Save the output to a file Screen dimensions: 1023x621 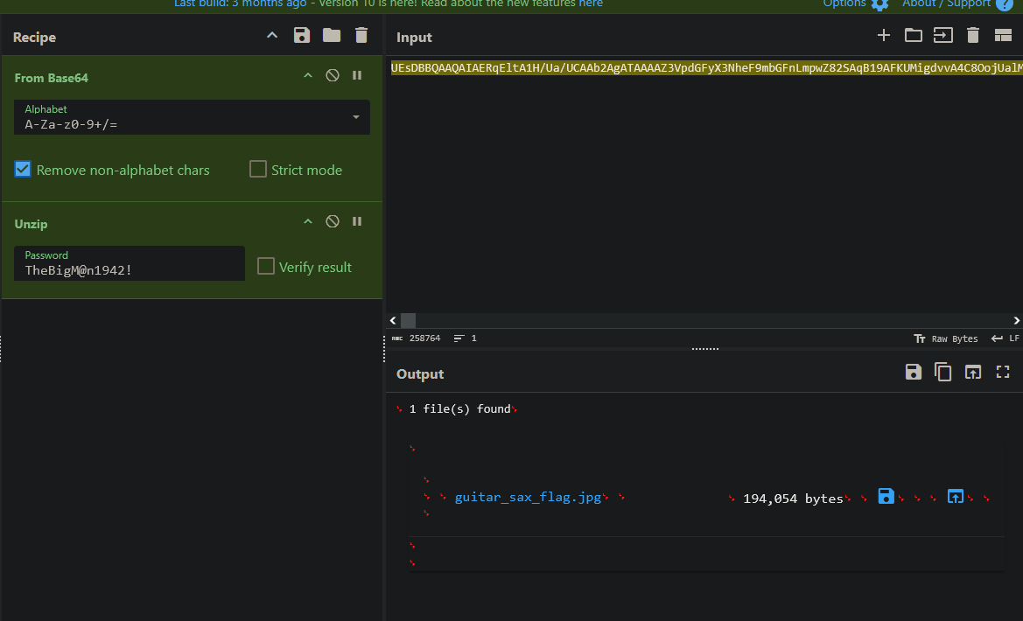click(914, 373)
